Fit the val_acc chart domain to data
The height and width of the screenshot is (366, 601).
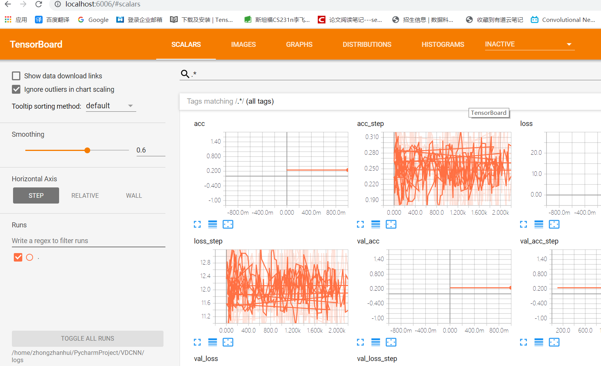[x=391, y=342]
